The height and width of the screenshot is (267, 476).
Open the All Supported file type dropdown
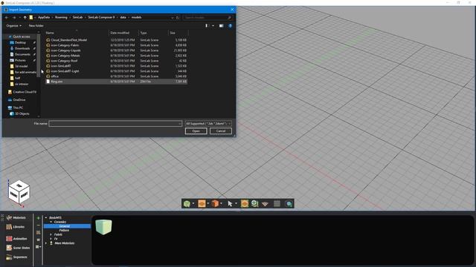point(208,124)
